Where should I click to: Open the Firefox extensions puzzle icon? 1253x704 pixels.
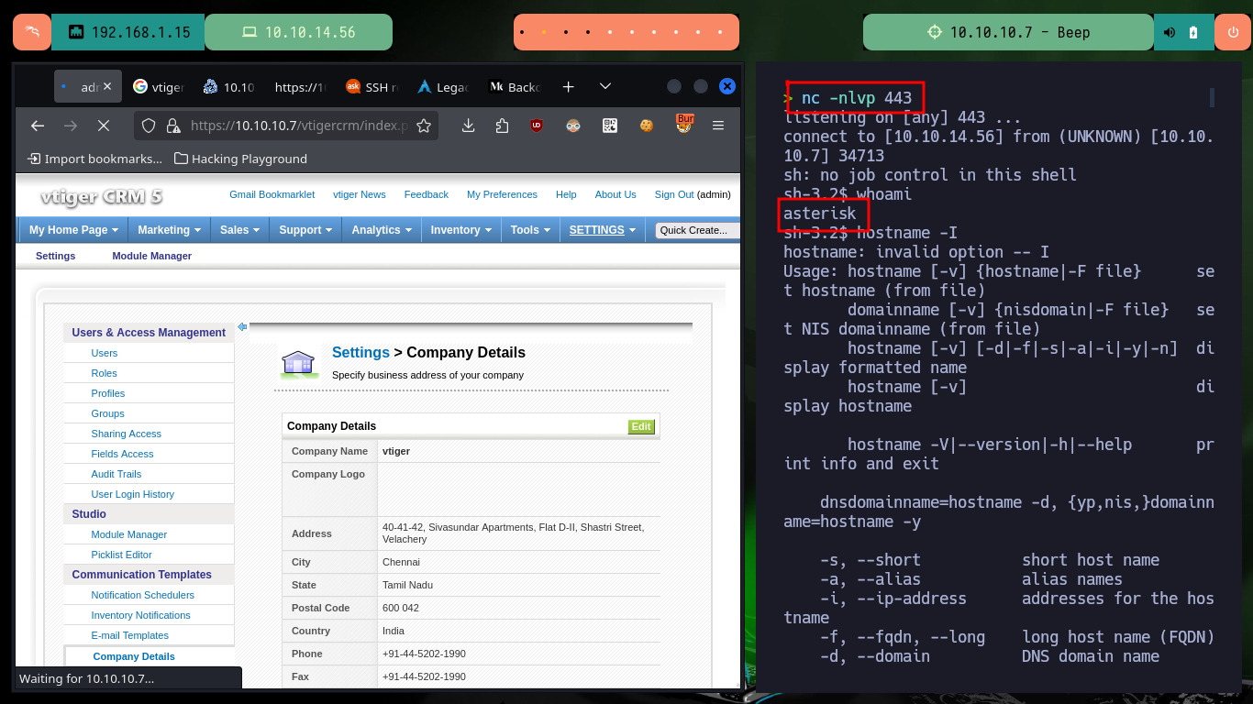pos(502,126)
